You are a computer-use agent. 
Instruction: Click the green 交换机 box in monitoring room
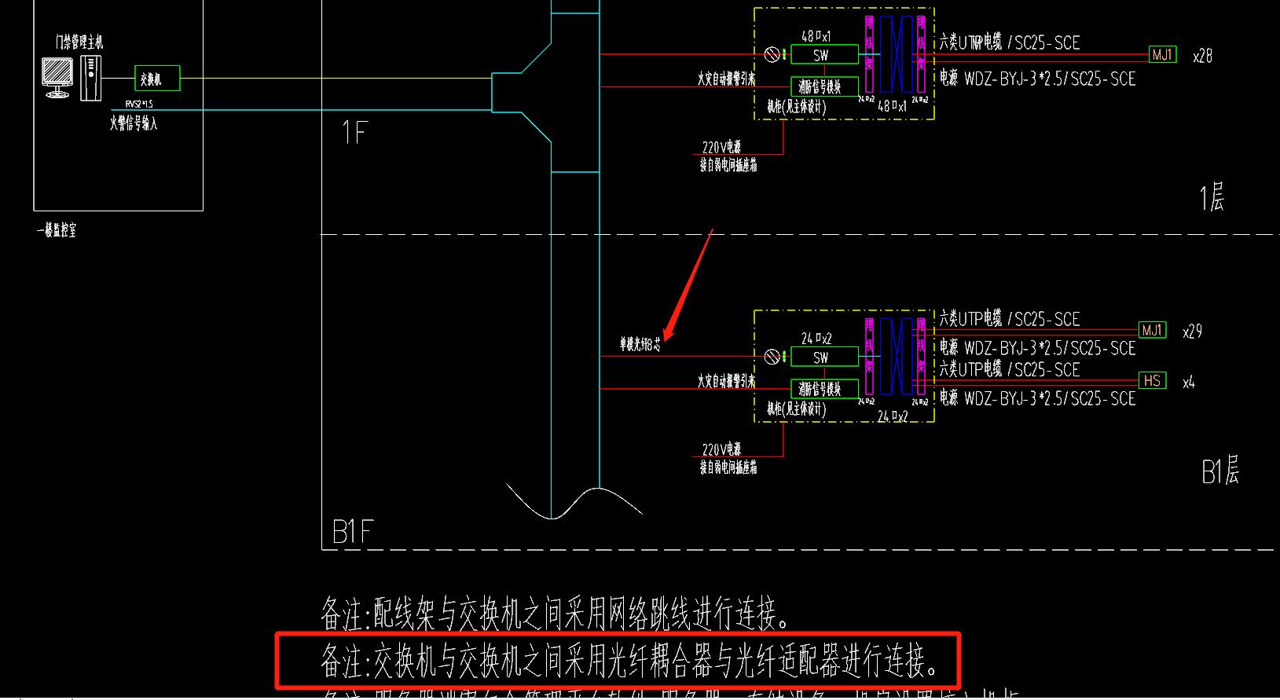[157, 79]
